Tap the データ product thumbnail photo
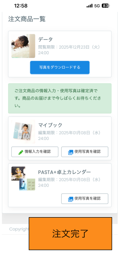The image size is (122, 258). click(23, 46)
